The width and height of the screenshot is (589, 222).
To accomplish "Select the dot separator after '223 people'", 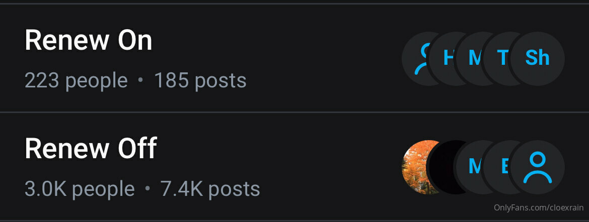I will (141, 79).
